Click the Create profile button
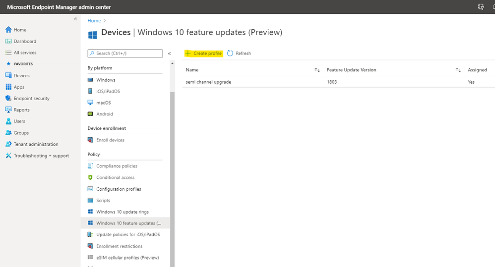Screen dimensions: 495x267 click(x=203, y=53)
